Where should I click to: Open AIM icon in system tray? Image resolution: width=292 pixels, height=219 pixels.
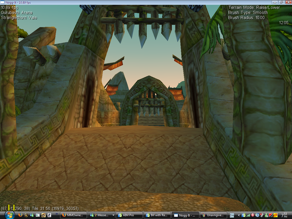tap(244, 215)
